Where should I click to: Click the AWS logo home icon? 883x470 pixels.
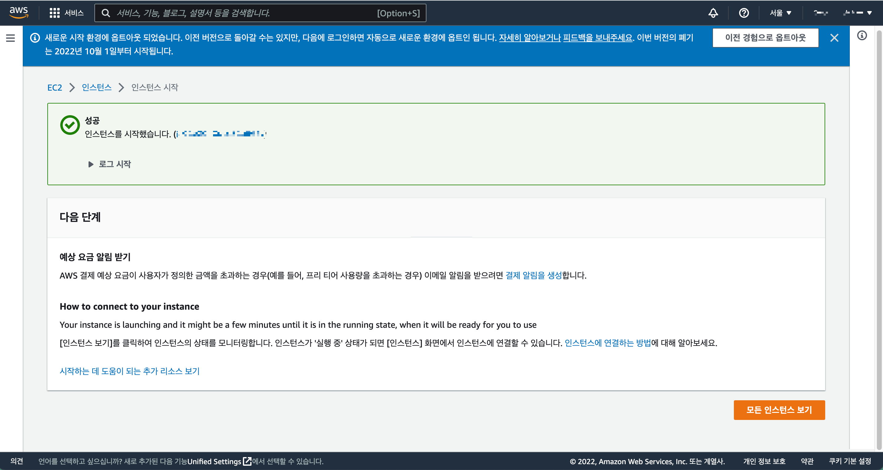pyautogui.click(x=18, y=13)
